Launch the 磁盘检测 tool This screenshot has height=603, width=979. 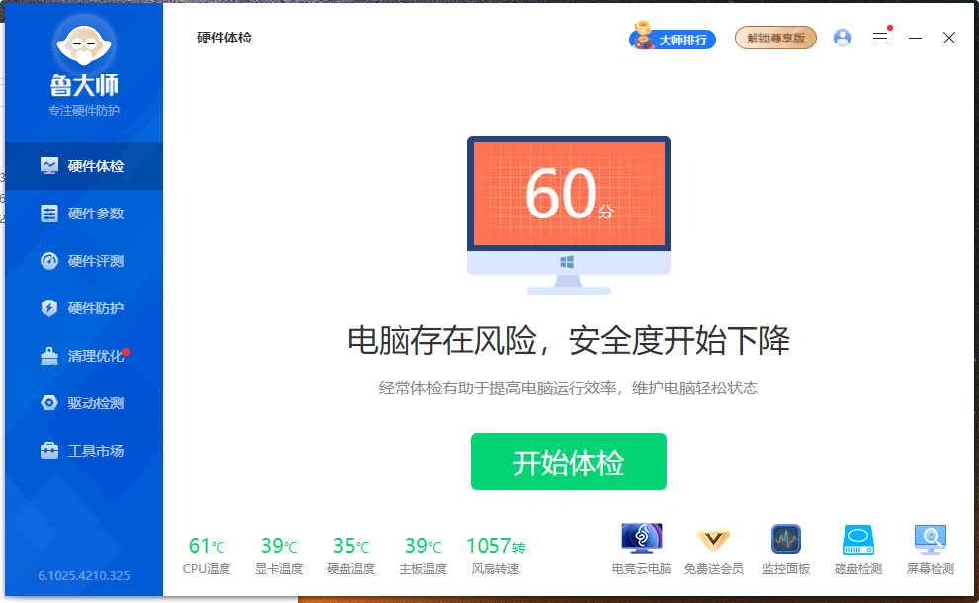858,550
